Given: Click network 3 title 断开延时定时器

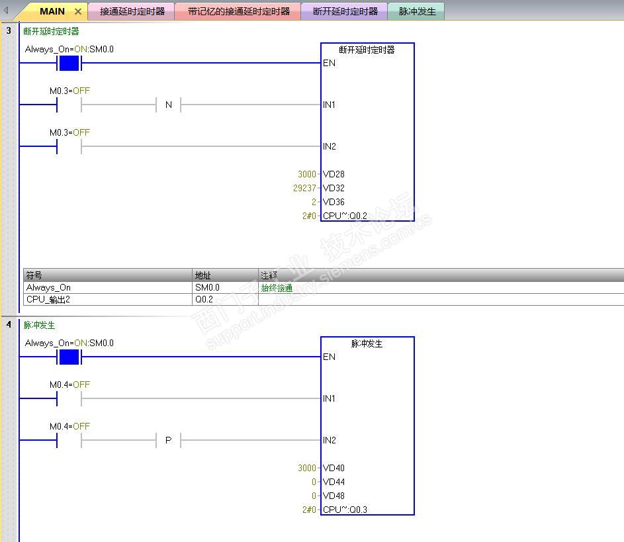Looking at the screenshot, I should click(x=52, y=31).
